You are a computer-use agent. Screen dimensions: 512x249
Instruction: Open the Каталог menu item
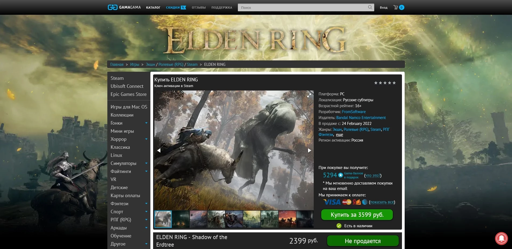(153, 8)
